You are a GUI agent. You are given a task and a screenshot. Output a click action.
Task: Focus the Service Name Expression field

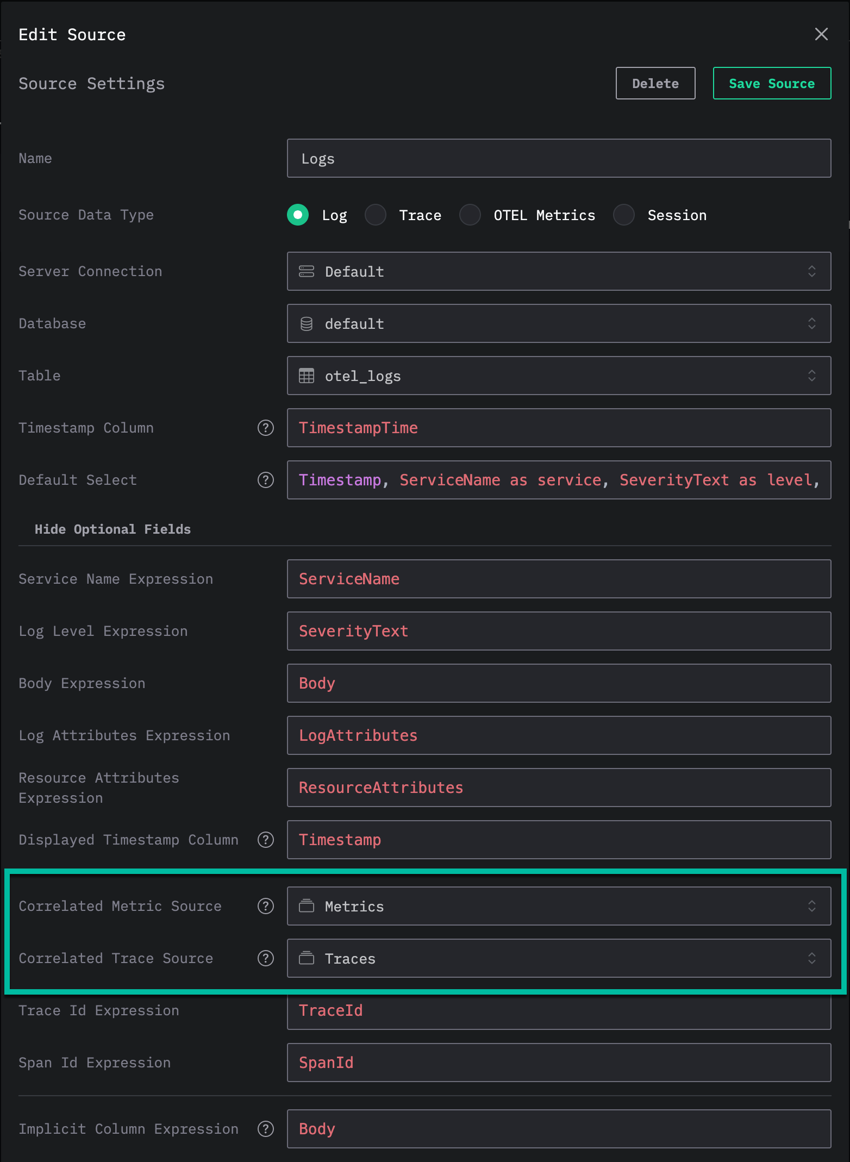click(x=558, y=579)
